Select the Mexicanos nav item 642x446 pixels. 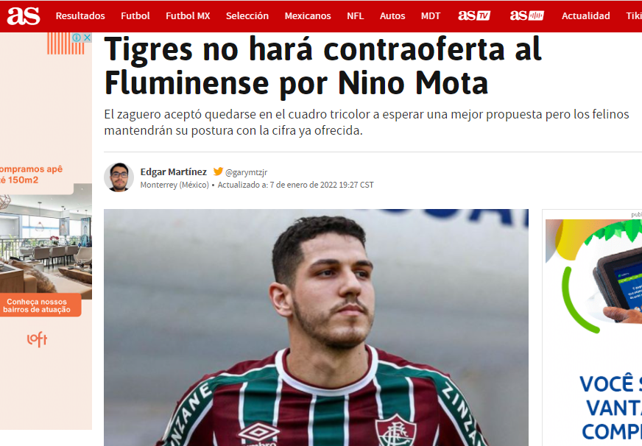[308, 16]
